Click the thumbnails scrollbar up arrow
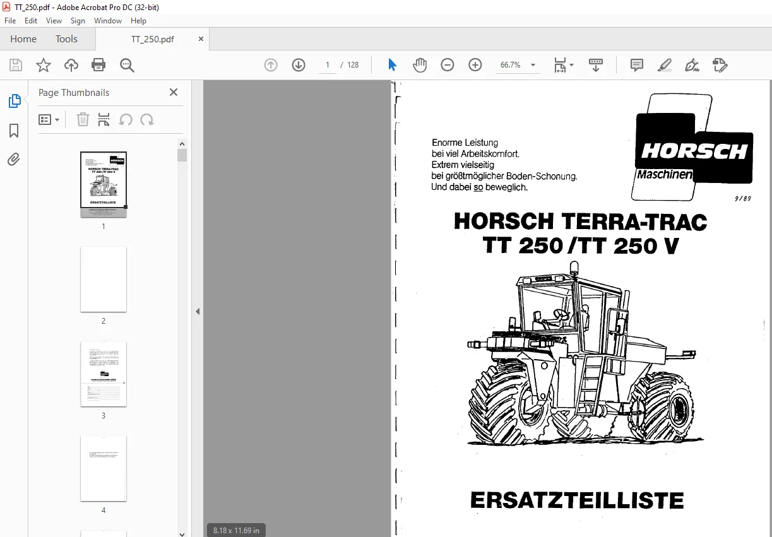 tap(182, 143)
